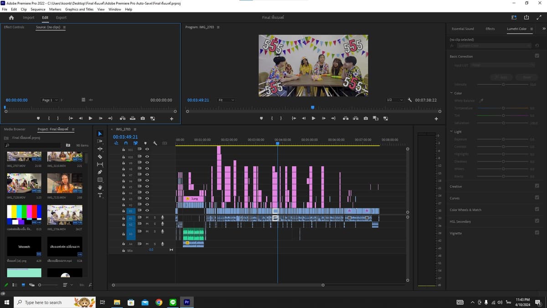Switch to the Export workspace

coord(61,17)
